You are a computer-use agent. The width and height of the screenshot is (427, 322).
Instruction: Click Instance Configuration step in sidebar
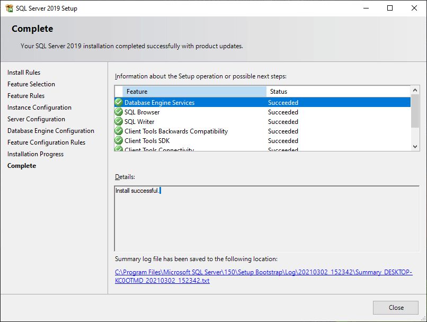[x=39, y=108]
